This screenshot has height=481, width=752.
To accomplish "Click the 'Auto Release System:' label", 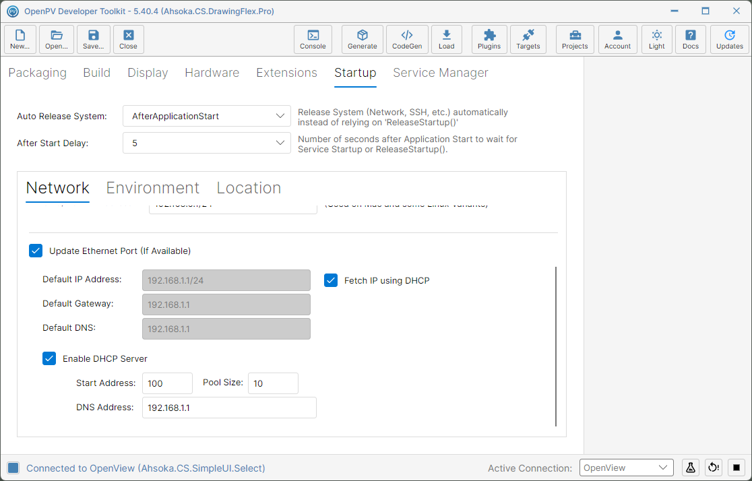I will pos(62,116).
